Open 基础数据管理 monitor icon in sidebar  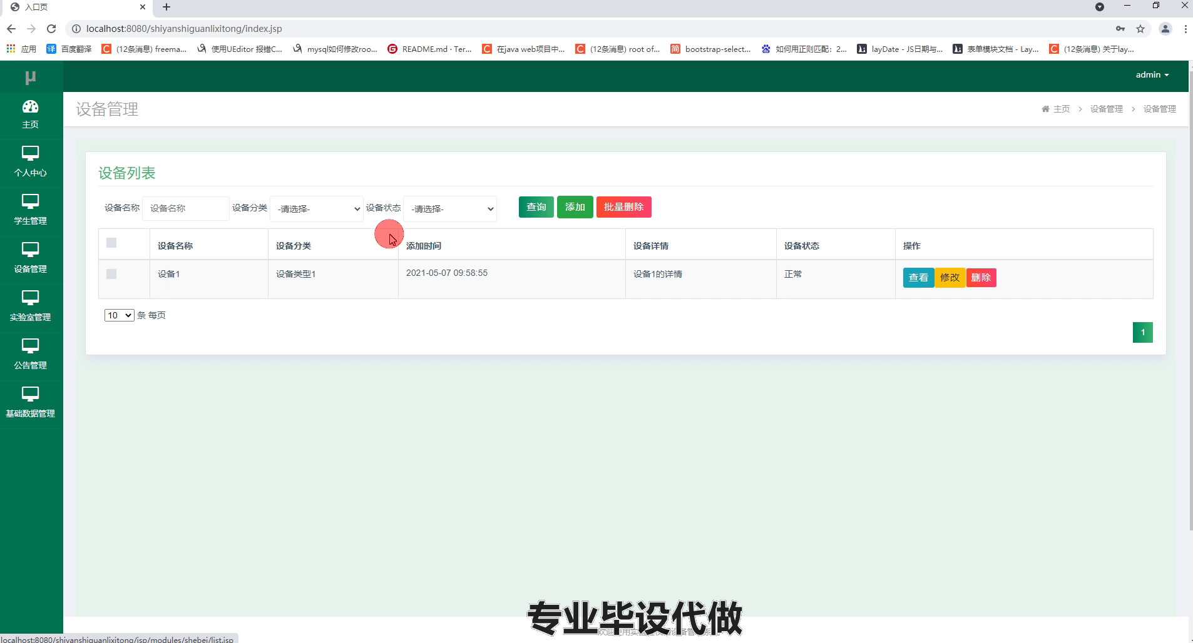pyautogui.click(x=30, y=394)
